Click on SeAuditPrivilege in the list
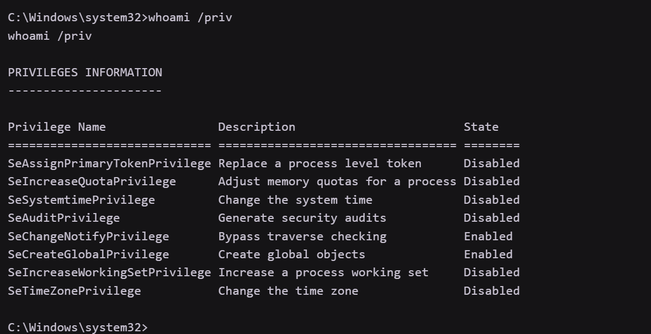This screenshot has width=651, height=334. coord(64,218)
